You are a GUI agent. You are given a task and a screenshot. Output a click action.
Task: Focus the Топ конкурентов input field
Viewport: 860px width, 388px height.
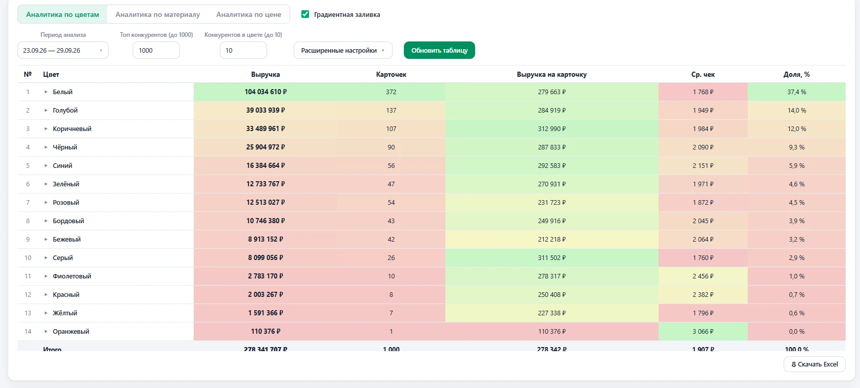click(156, 50)
